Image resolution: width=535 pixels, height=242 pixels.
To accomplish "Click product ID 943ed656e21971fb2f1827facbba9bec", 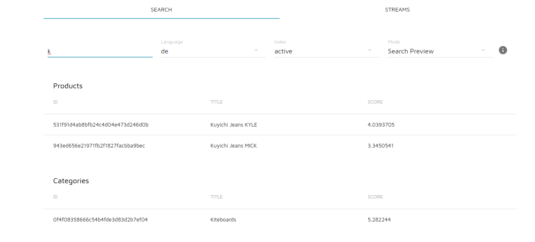I will (99, 145).
